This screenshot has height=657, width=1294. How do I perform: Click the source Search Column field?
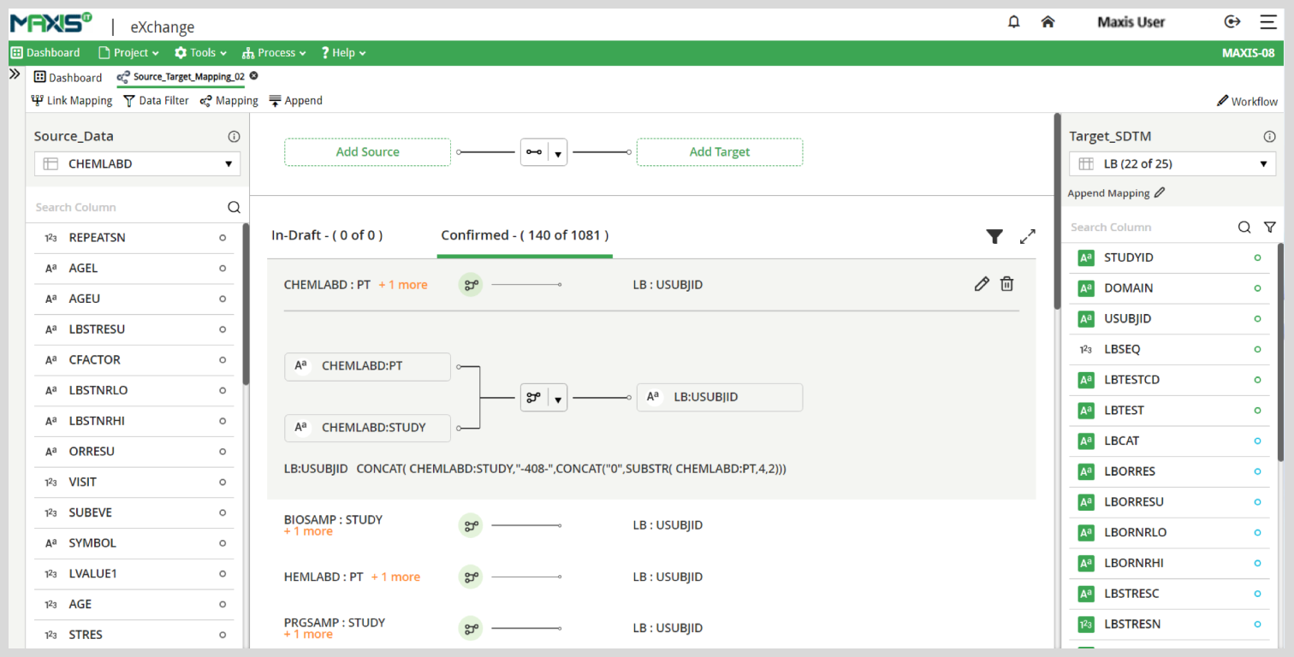pos(128,207)
